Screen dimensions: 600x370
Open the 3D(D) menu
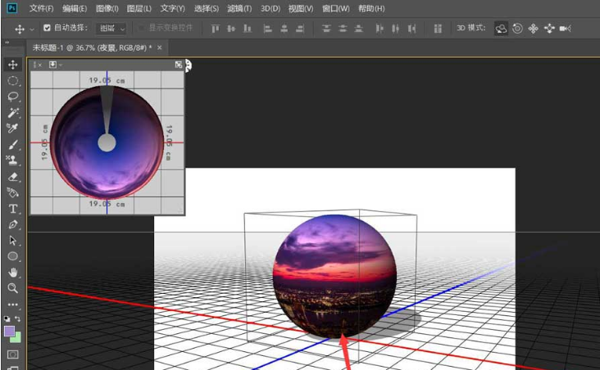(x=270, y=8)
